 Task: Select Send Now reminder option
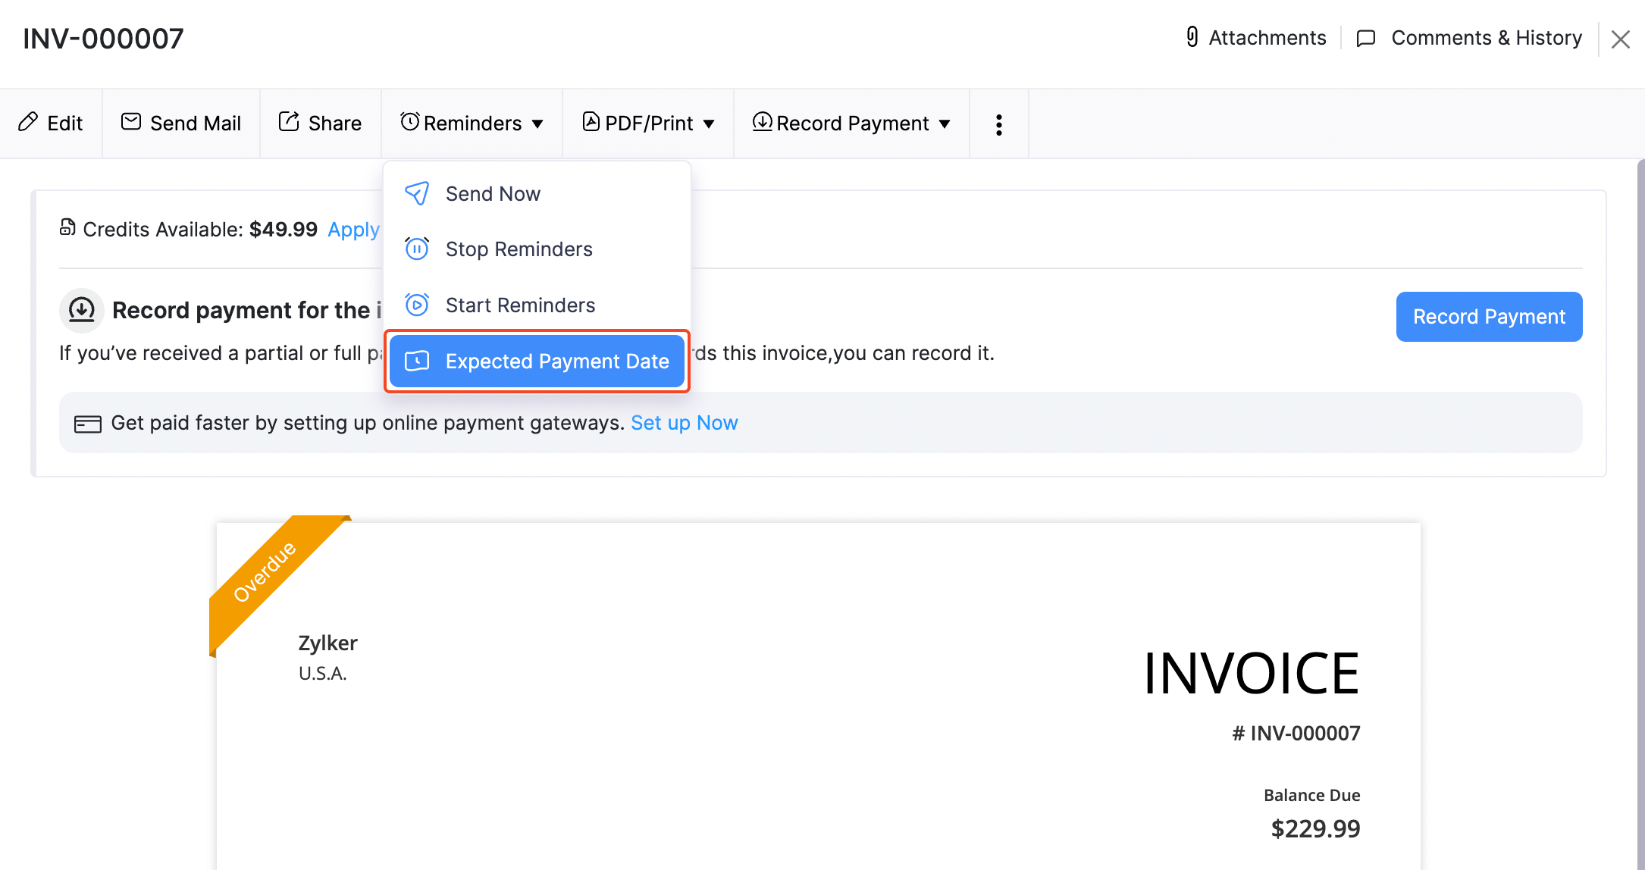(x=493, y=193)
